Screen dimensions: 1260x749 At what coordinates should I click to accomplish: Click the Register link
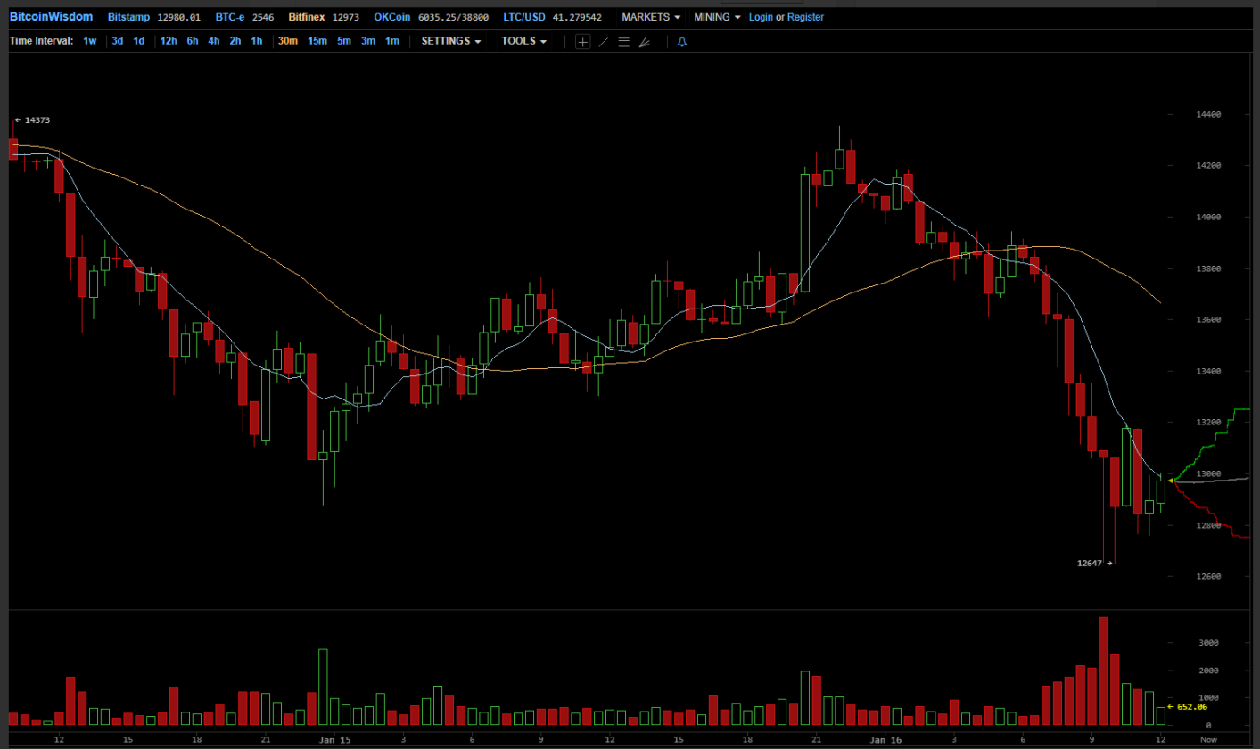805,17
